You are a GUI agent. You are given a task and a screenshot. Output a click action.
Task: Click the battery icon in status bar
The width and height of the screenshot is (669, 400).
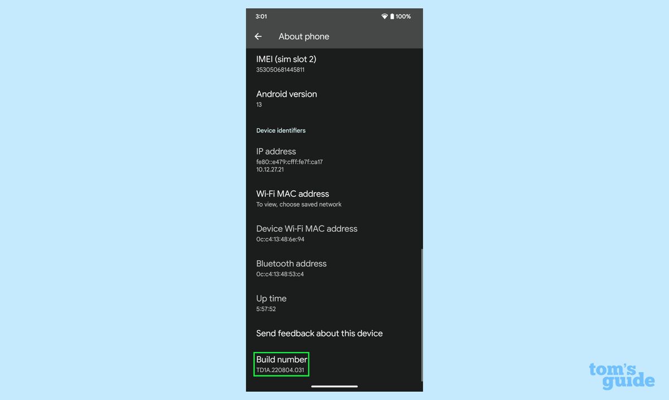(x=391, y=16)
